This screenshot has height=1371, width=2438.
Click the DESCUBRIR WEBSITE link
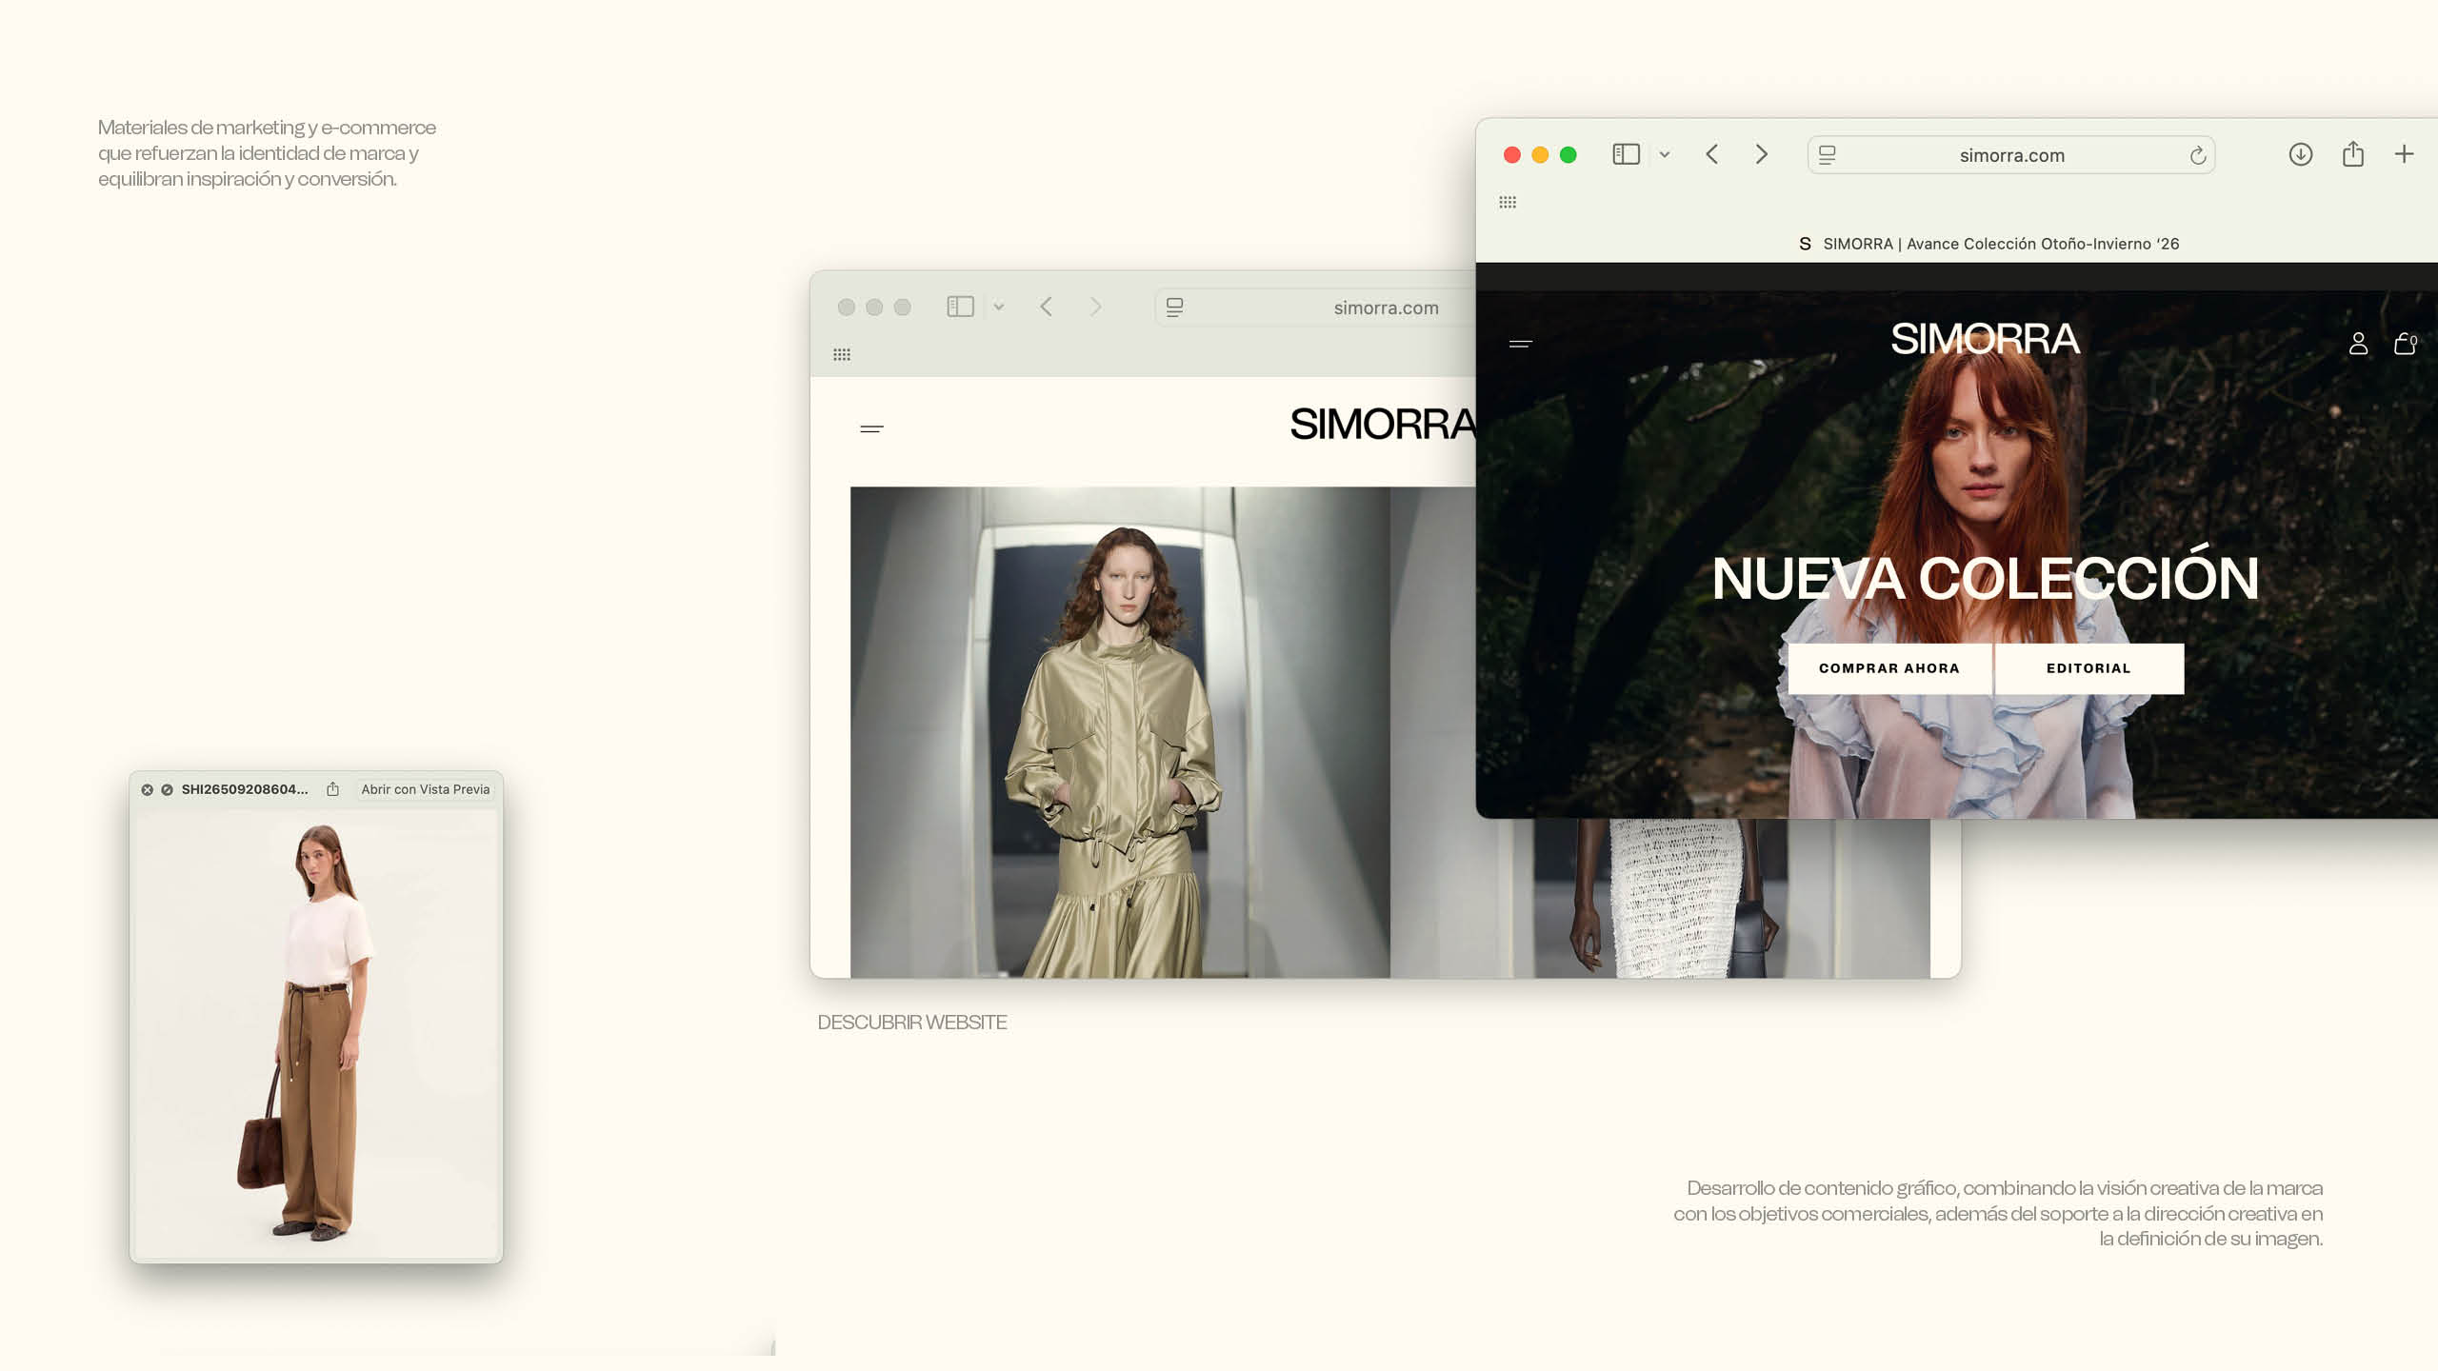pos(911,1022)
